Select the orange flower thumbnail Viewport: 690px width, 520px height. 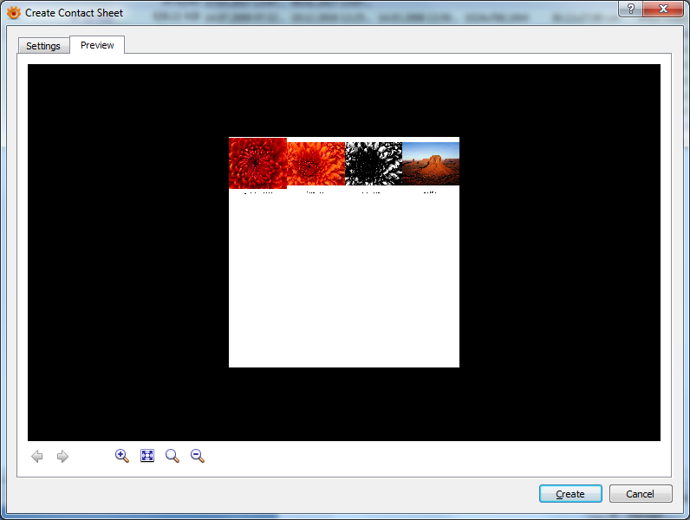316,164
